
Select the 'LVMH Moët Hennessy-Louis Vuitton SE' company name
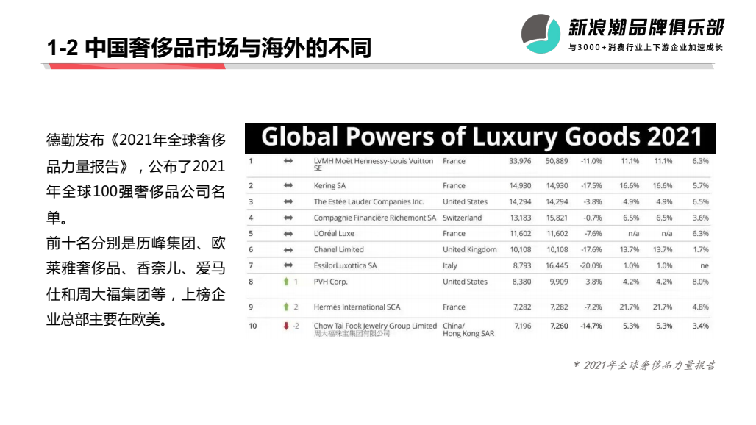point(373,164)
